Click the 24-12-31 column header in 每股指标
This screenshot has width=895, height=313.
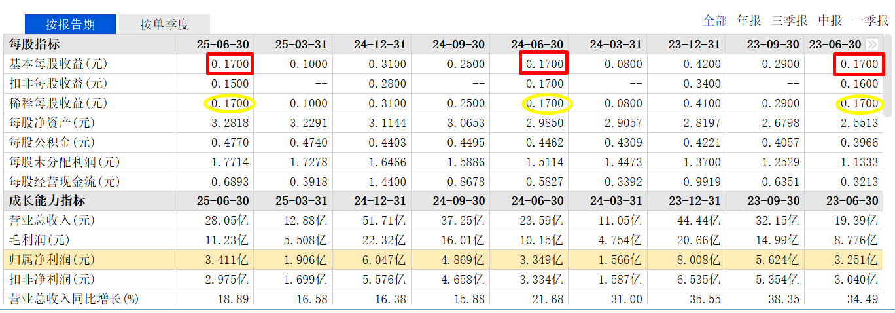tap(380, 45)
